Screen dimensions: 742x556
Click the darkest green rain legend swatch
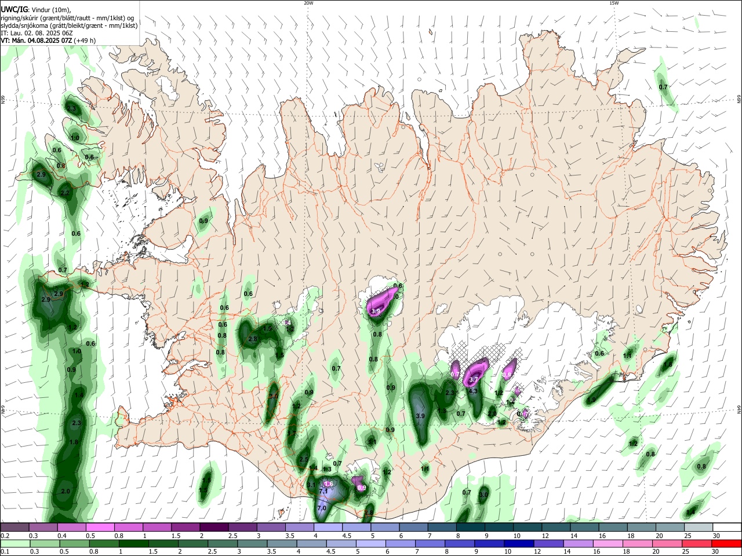click(x=133, y=543)
